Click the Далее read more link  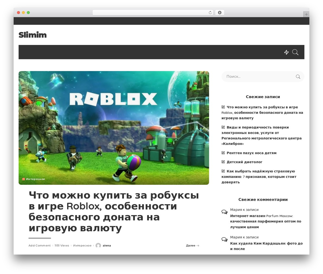193,245
